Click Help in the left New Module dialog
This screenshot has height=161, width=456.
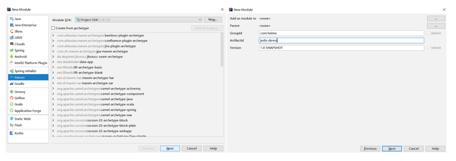click(213, 148)
